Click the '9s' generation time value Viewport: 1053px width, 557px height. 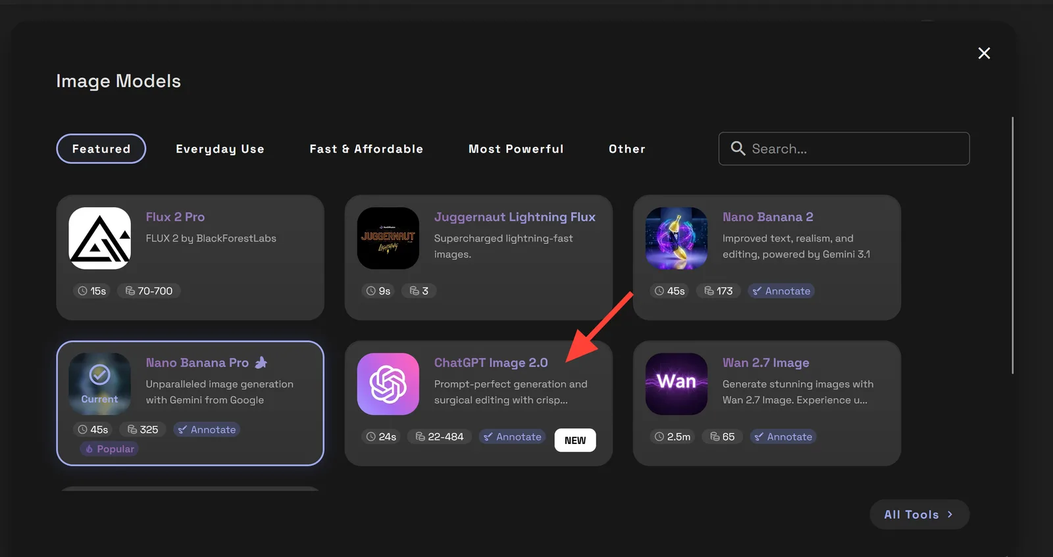385,291
